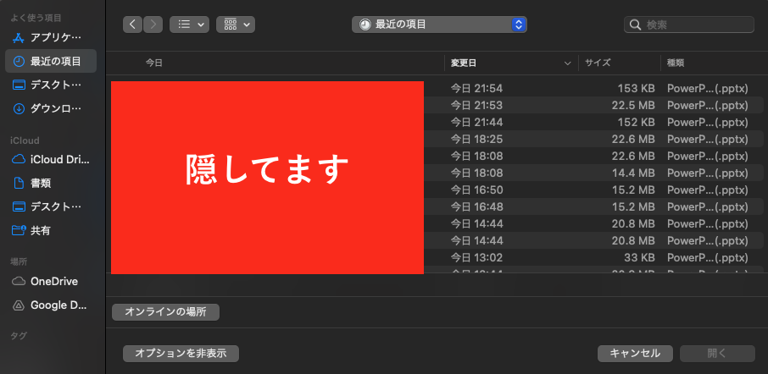Click the 33 KB size cell
This screenshot has width=768, height=374.
[x=639, y=257]
